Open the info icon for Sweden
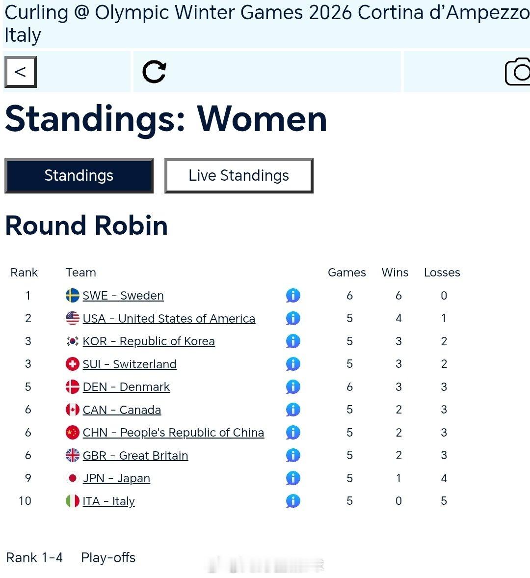The image size is (530, 578). pos(293,296)
